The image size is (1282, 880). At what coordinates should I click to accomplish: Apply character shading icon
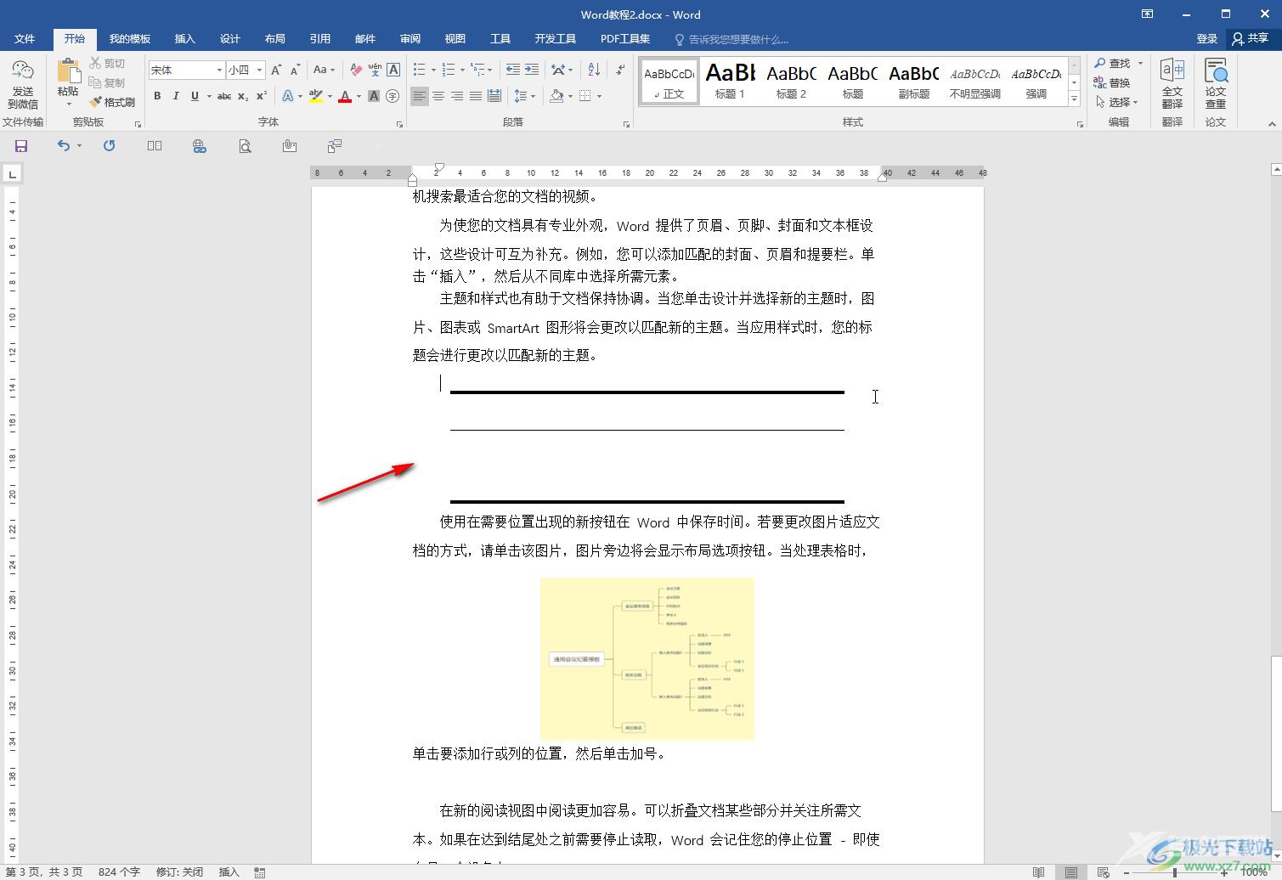(374, 96)
